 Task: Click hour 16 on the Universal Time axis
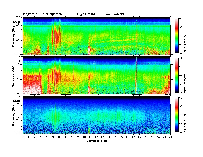click(x=121, y=137)
